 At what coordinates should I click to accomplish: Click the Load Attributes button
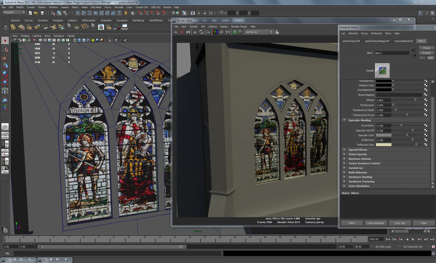pyautogui.click(x=376, y=223)
